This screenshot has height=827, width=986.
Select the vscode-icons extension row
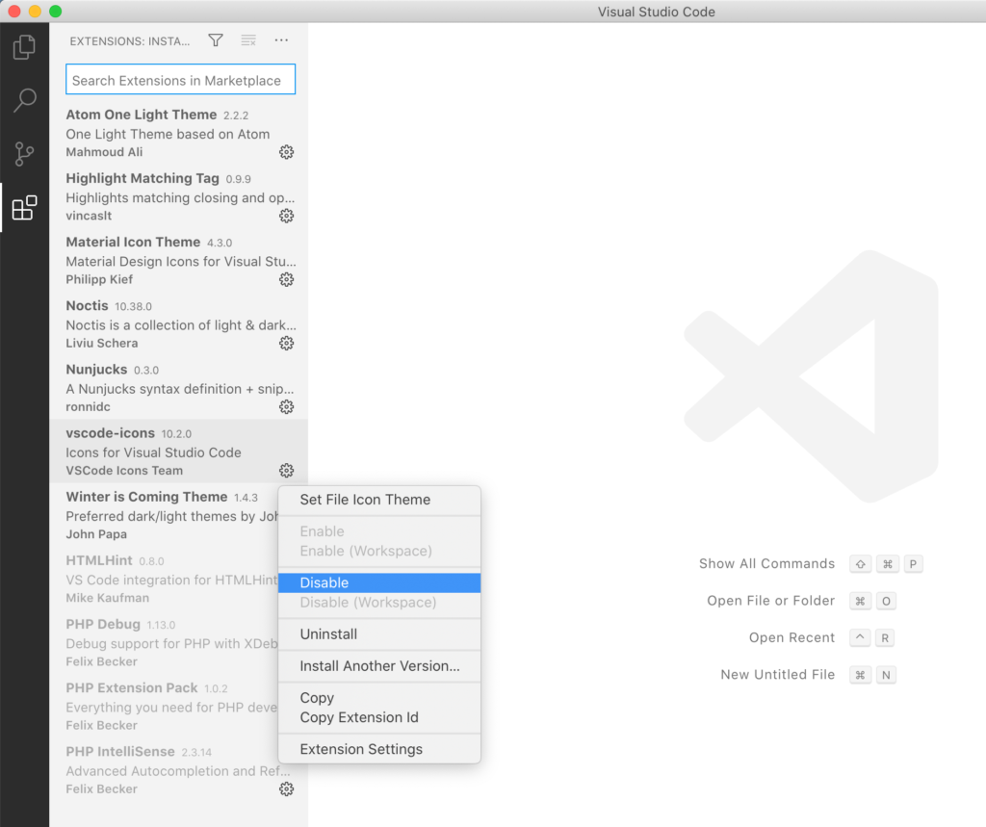point(178,451)
